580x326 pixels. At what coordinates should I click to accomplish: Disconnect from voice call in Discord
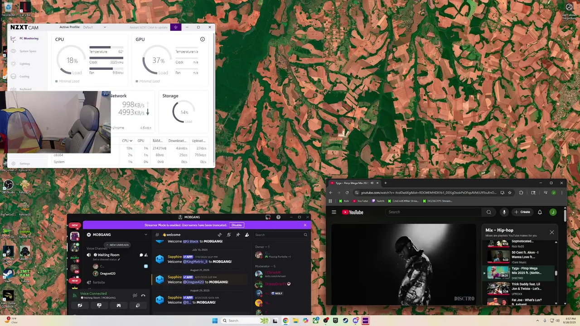(x=143, y=296)
